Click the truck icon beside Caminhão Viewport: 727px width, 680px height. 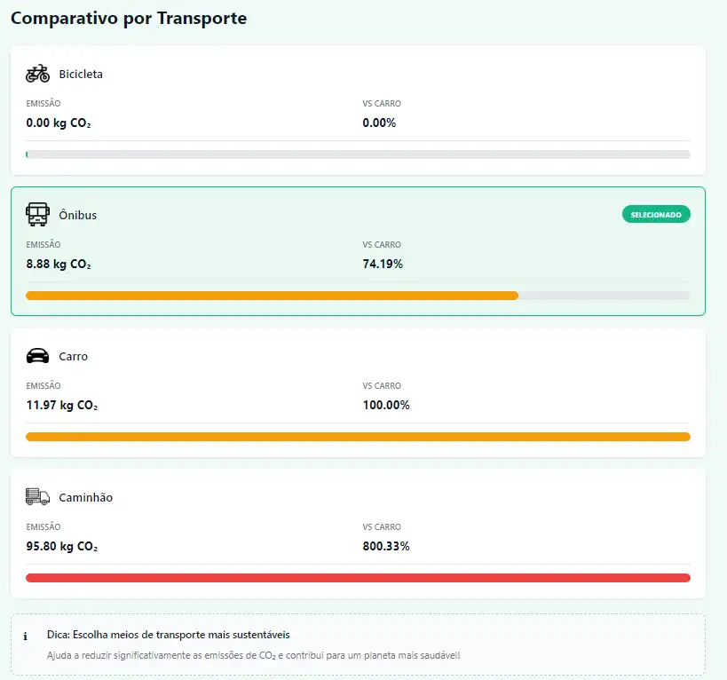(x=37, y=497)
